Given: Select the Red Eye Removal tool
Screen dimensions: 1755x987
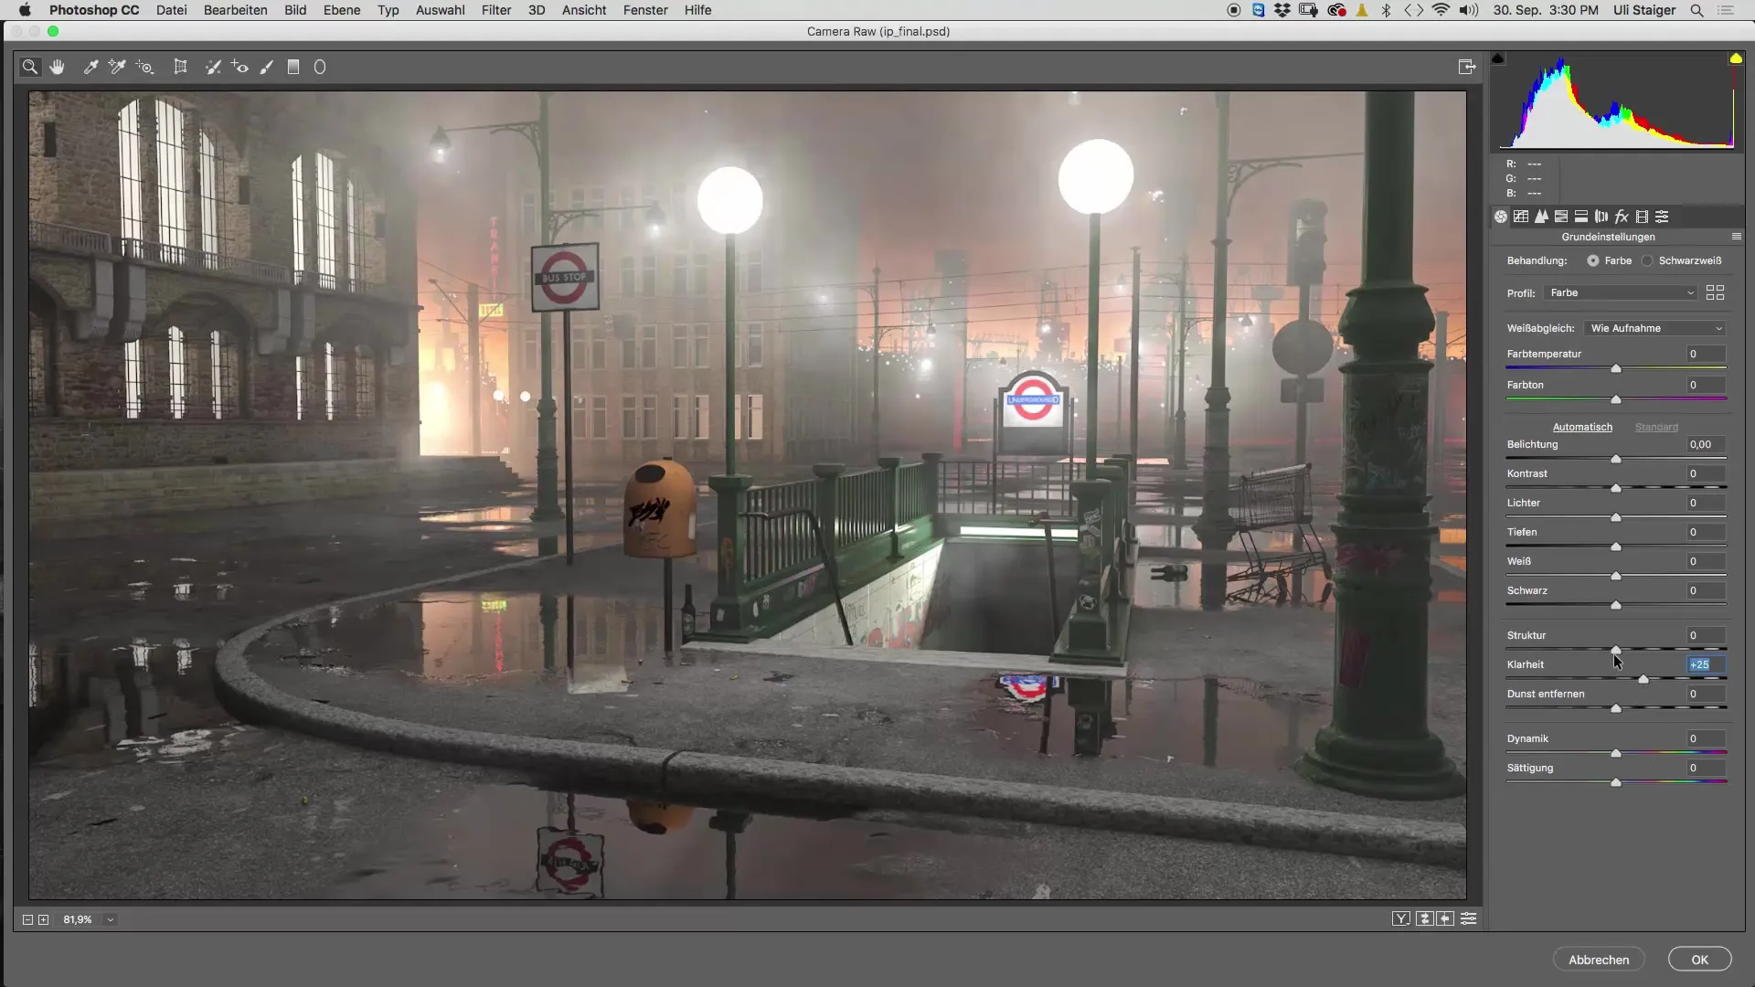Looking at the screenshot, I should tap(239, 67).
